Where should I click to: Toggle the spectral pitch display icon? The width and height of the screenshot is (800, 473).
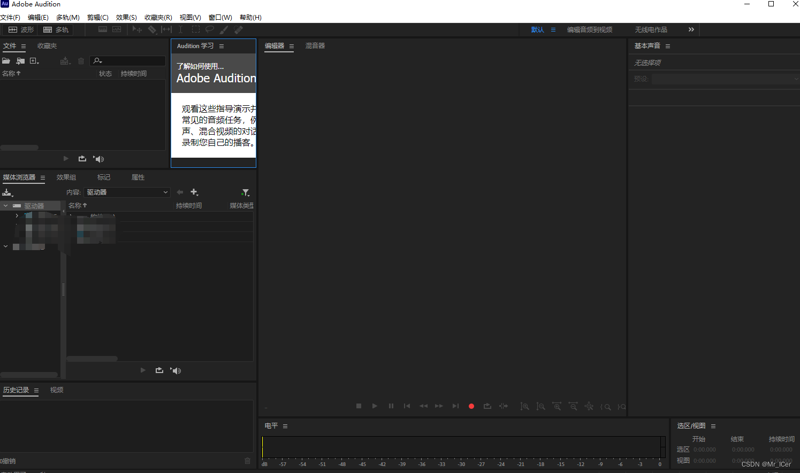tap(117, 30)
